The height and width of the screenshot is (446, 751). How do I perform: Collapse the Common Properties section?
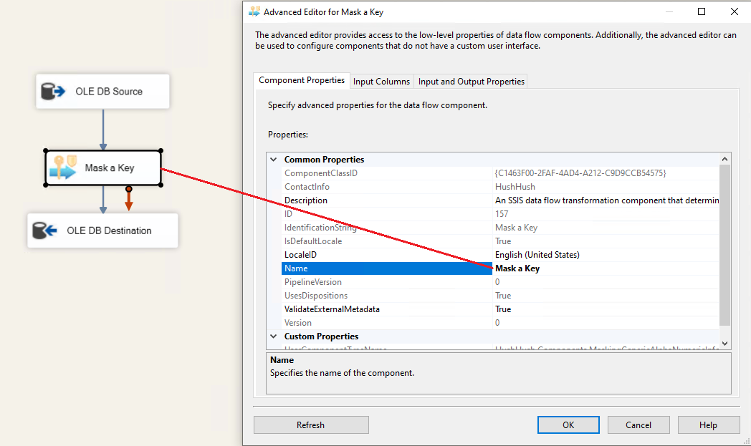[273, 160]
